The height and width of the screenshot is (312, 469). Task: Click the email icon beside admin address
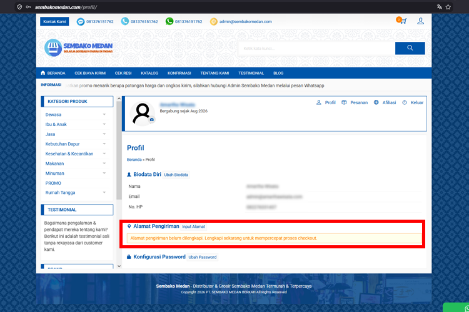tap(214, 21)
